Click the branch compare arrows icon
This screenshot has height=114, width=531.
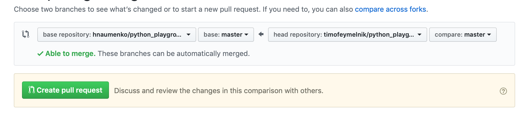[26, 34]
